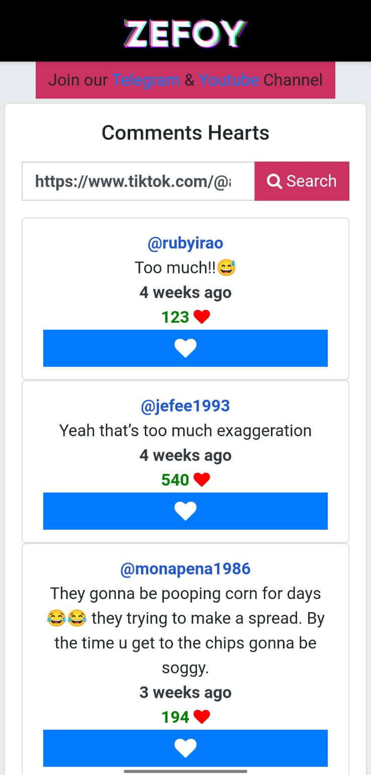The image size is (371, 775).
Task: Send hearts to @rubyirao comment
Action: coord(185,348)
